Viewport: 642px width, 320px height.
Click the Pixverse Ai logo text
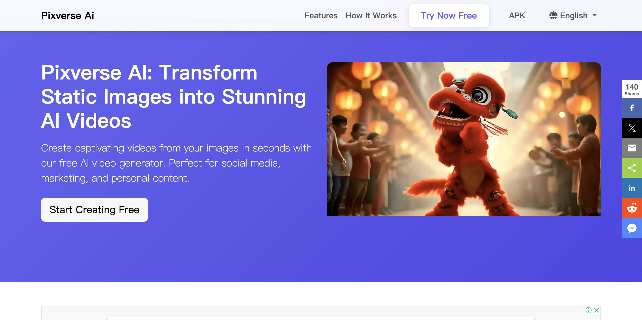pos(67,16)
